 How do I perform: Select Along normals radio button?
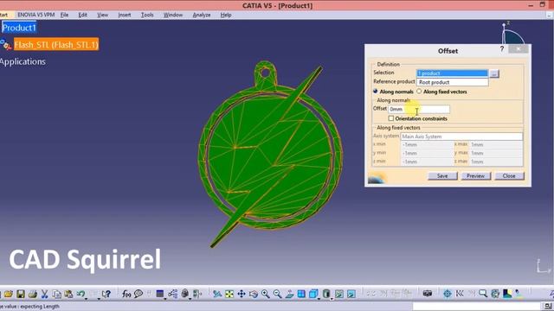click(375, 92)
